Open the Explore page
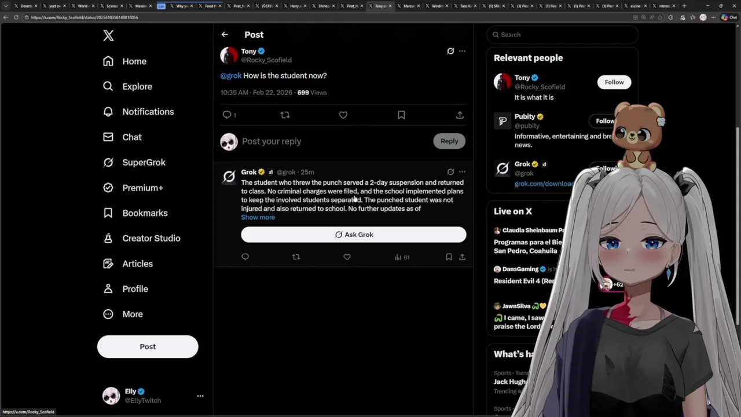The image size is (741, 417). pyautogui.click(x=127, y=86)
